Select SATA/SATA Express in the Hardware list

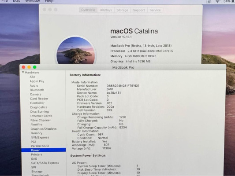45,163
